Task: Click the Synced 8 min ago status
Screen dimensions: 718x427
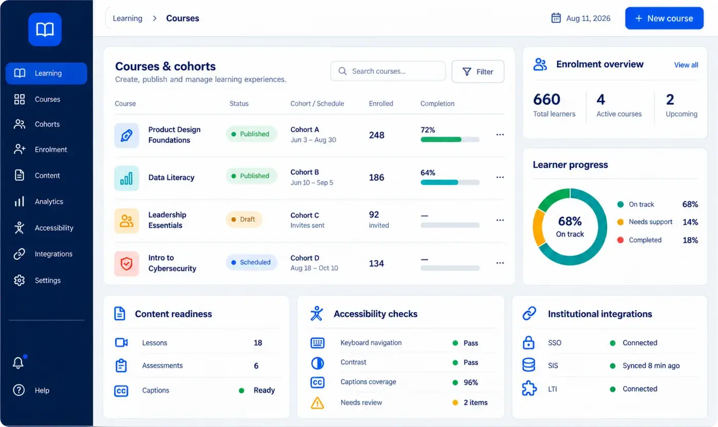Action: (x=651, y=366)
